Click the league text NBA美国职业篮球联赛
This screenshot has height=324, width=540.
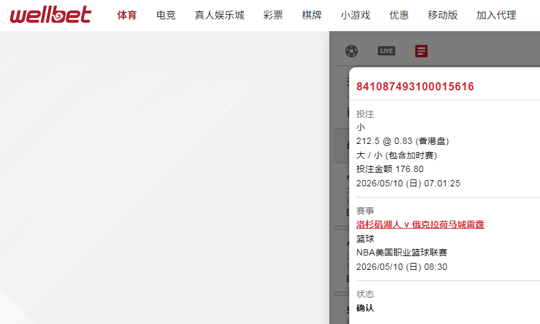click(402, 252)
